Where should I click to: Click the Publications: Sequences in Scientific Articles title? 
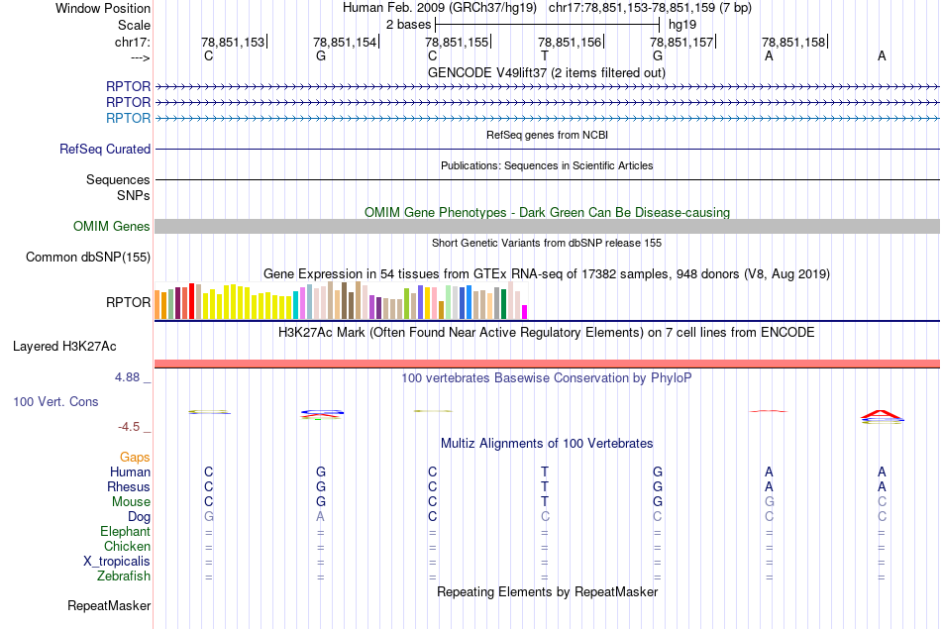pyautogui.click(x=547, y=165)
